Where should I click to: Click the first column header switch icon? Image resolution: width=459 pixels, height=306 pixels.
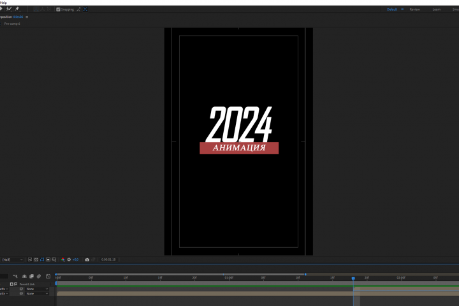coord(11,284)
